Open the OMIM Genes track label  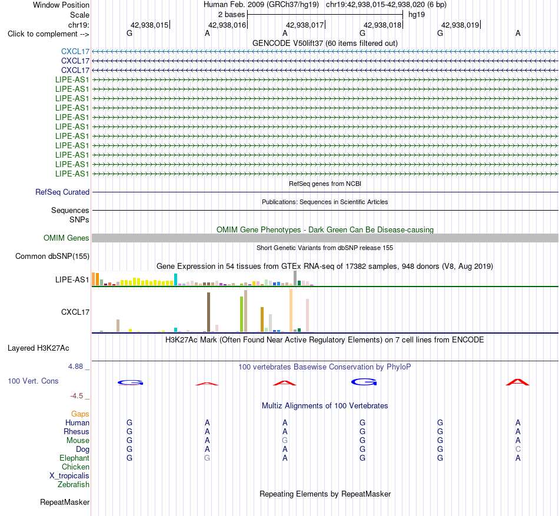[x=66, y=238]
